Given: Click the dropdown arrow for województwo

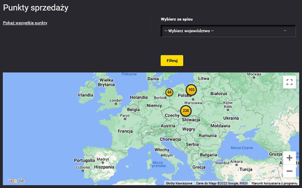Looking at the screenshot, I should pyautogui.click(x=285, y=31).
